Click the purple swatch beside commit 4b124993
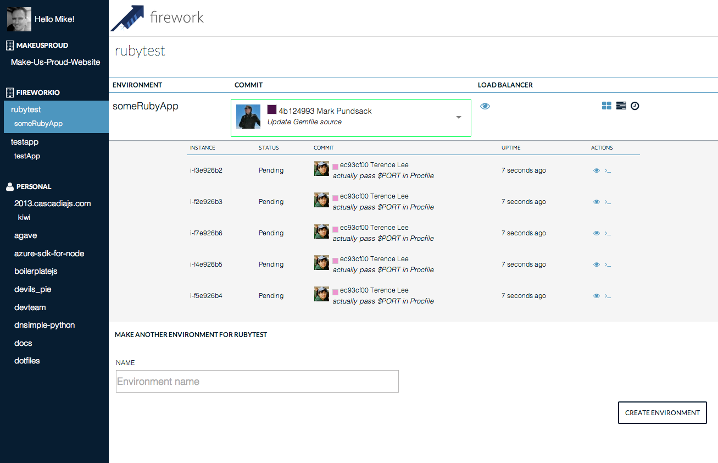The width and height of the screenshot is (718, 463). click(271, 109)
